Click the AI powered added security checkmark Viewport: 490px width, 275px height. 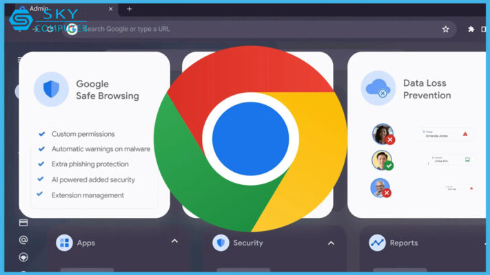(x=40, y=179)
